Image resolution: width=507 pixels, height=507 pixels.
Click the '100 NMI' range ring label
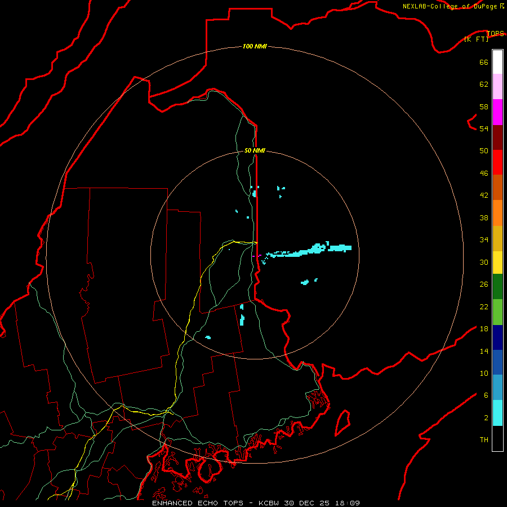pos(255,46)
